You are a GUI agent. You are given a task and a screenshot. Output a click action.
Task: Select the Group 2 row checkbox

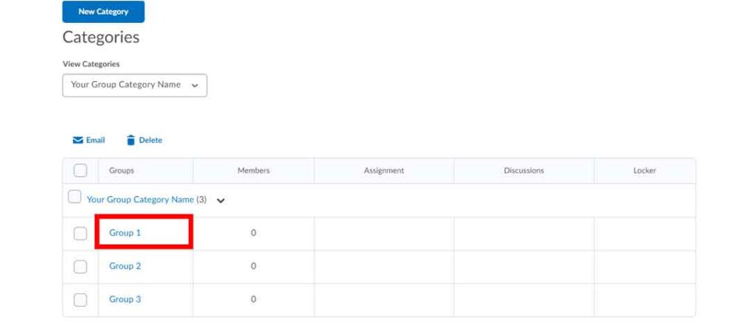[80, 266]
